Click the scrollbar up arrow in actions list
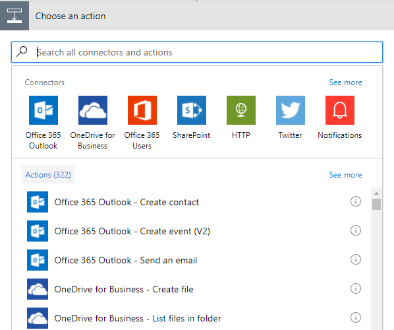 click(x=376, y=193)
